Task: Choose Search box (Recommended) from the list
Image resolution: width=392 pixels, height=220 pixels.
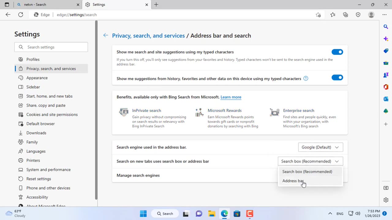Action: (311, 172)
